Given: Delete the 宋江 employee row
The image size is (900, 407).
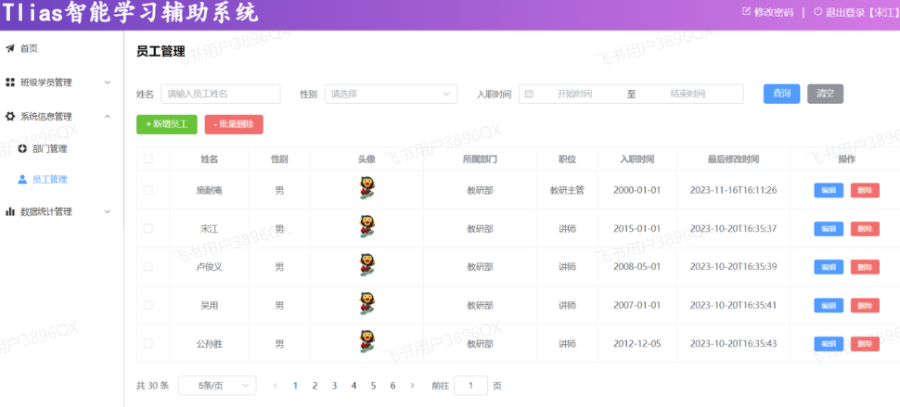Looking at the screenshot, I should click(865, 229).
